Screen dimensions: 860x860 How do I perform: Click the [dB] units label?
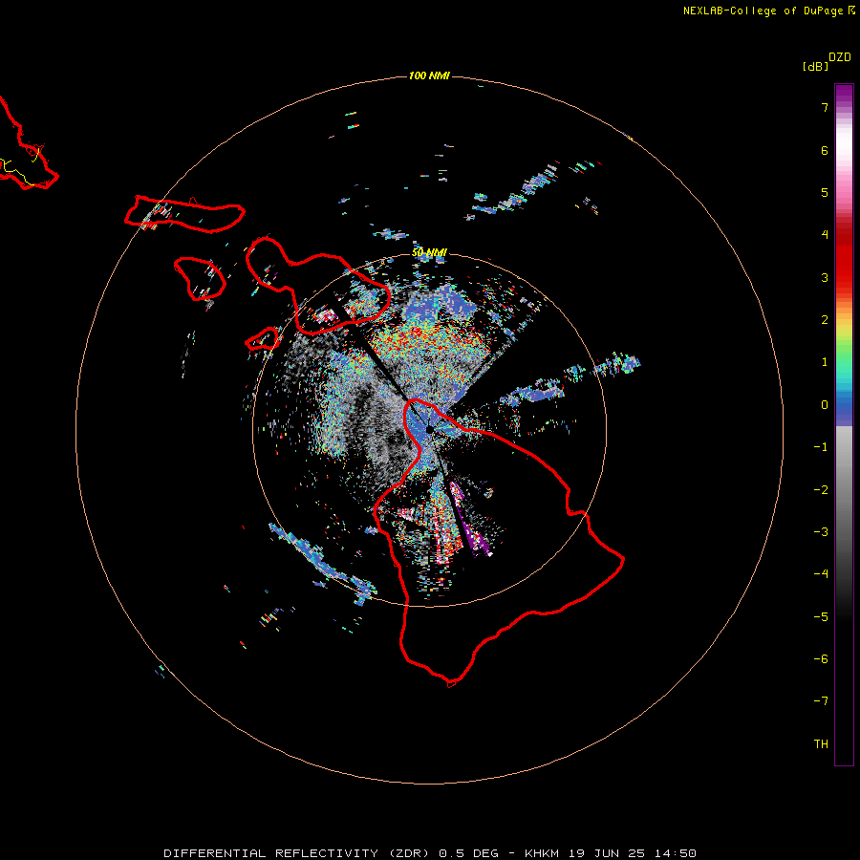(x=815, y=66)
